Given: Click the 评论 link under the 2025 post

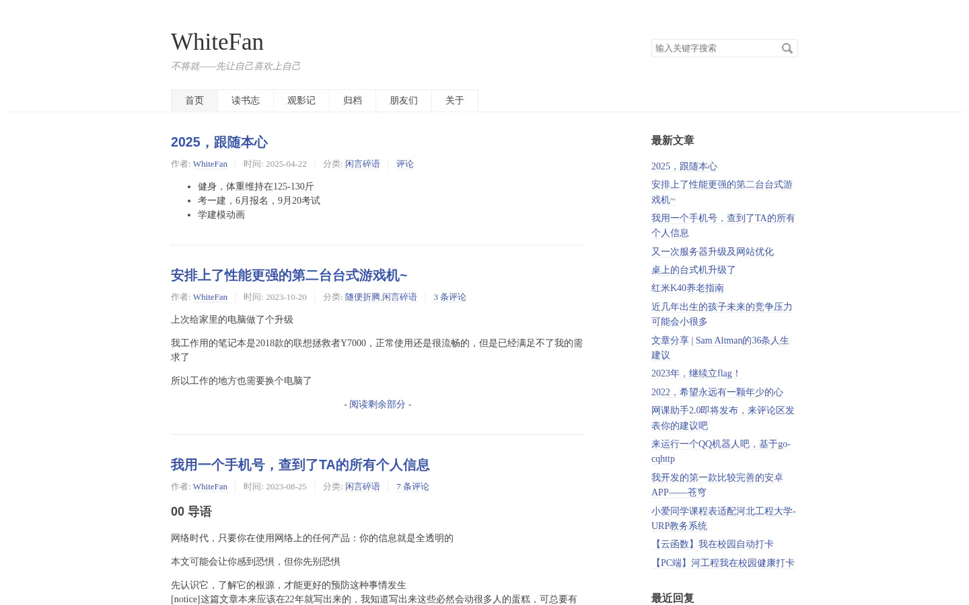Looking at the screenshot, I should point(405,164).
